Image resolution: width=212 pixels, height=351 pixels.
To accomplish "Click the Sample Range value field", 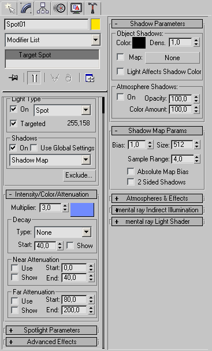I will pyautogui.click(x=183, y=159).
